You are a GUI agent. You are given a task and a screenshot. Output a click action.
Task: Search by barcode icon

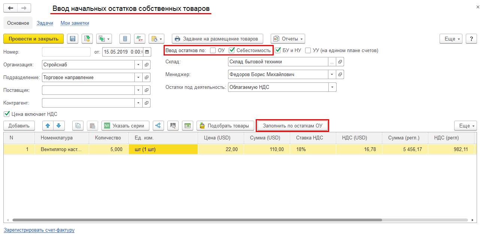[x=173, y=126]
